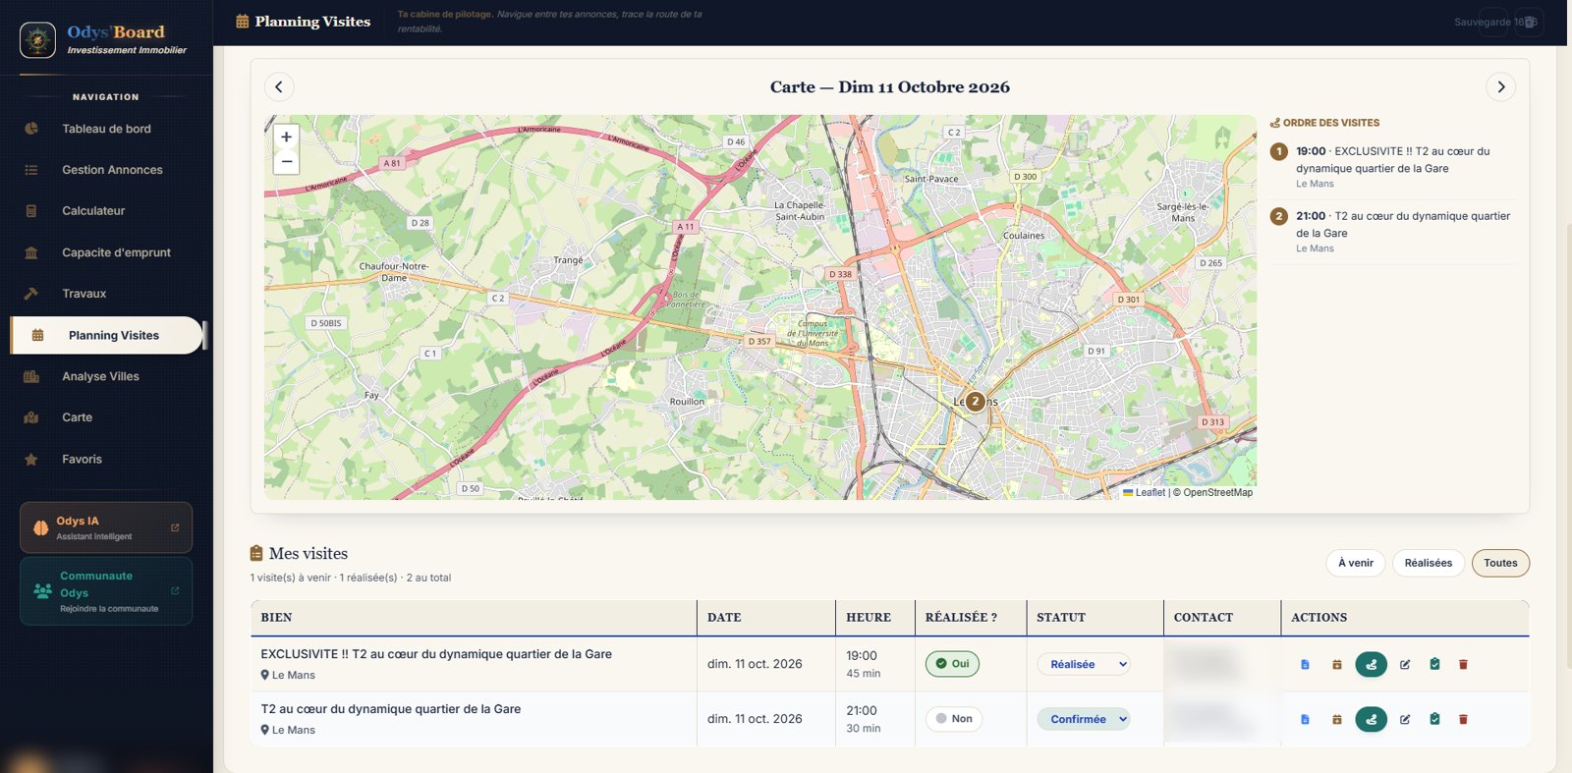
Task: Show route for the EXCLUSIVITE visit
Action: 1371,665
